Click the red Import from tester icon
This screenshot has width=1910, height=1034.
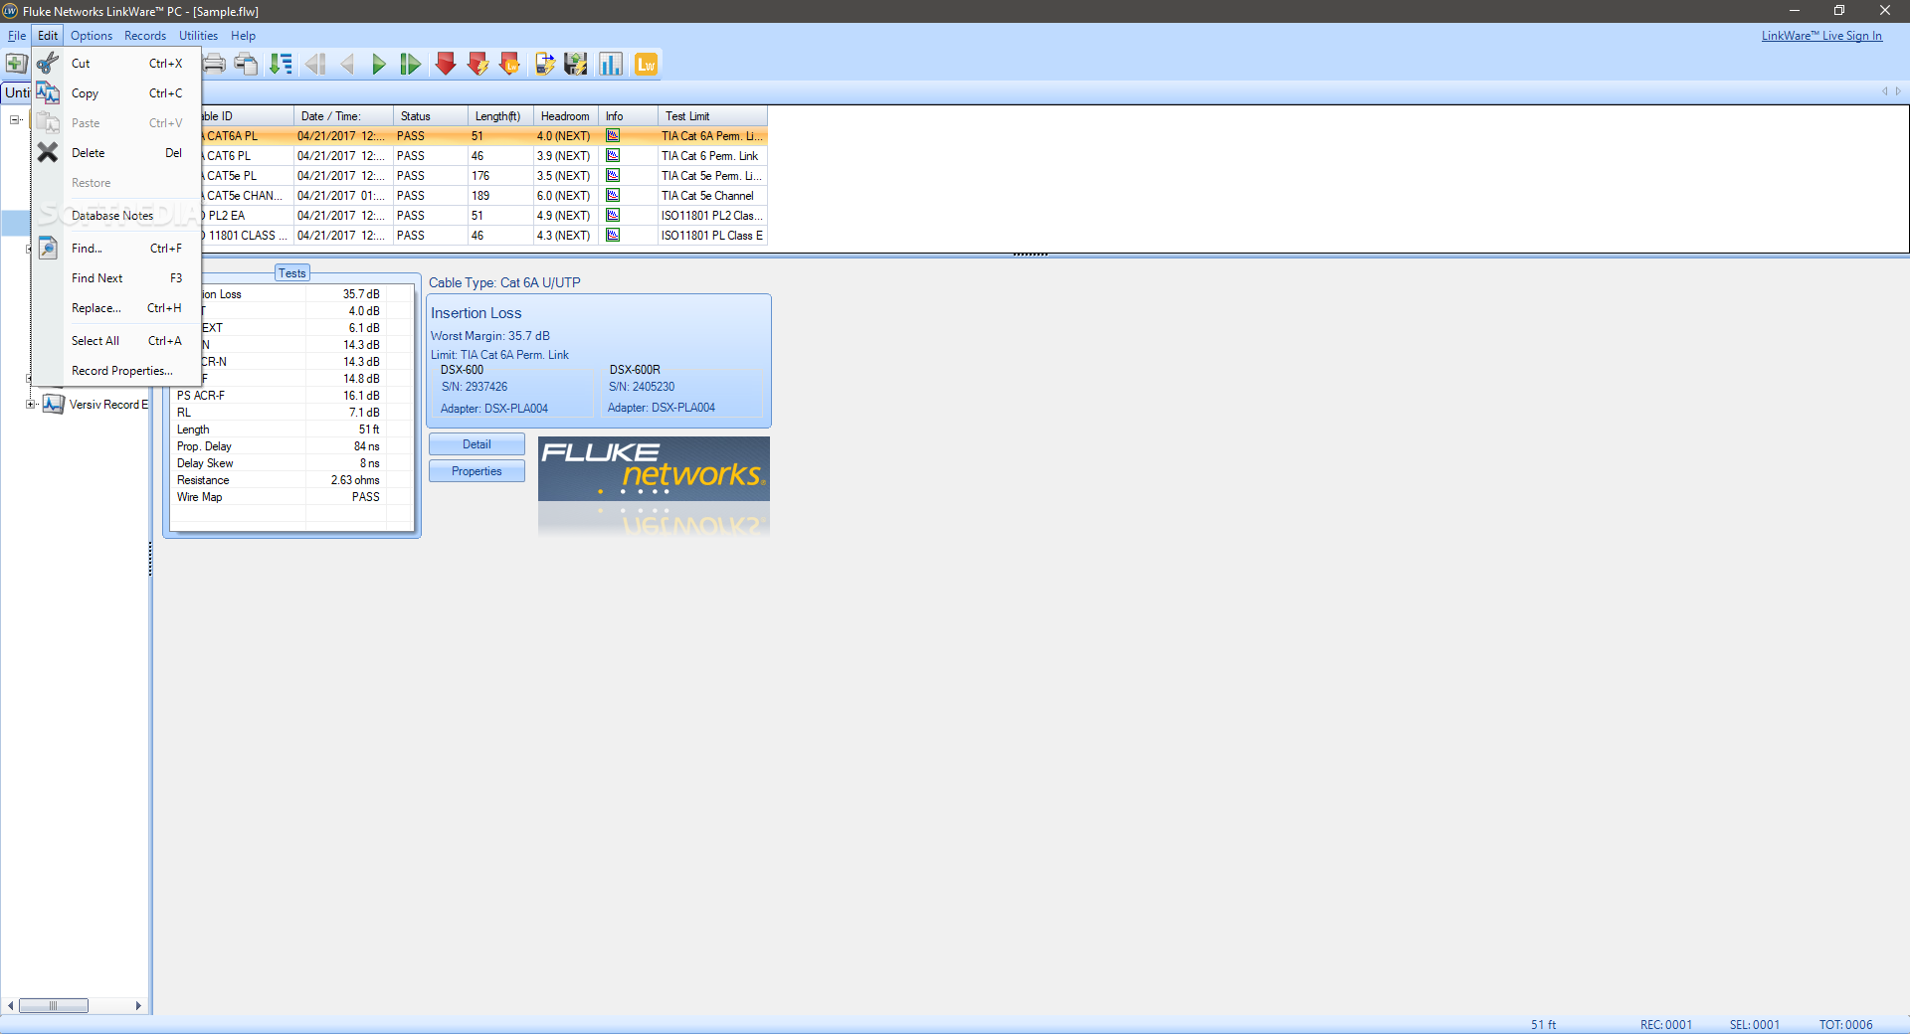click(x=446, y=65)
